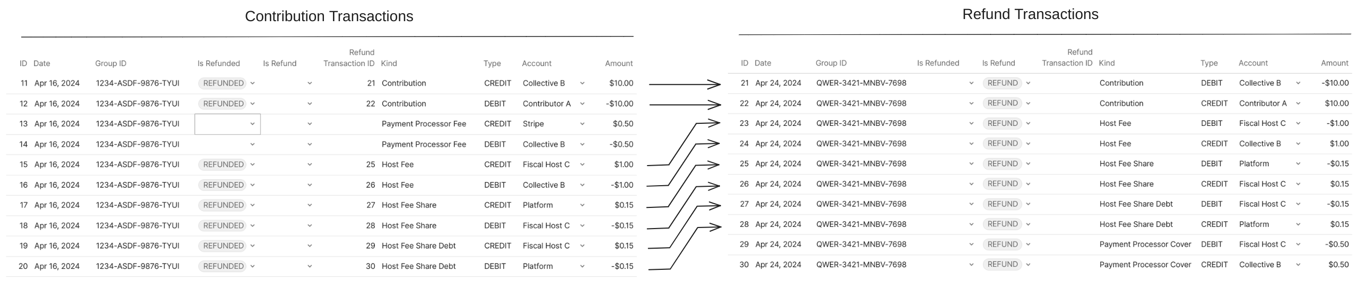The image size is (1370, 282).
Task: Open Contributor A account dropdown in row 22
Action: click(x=1298, y=103)
